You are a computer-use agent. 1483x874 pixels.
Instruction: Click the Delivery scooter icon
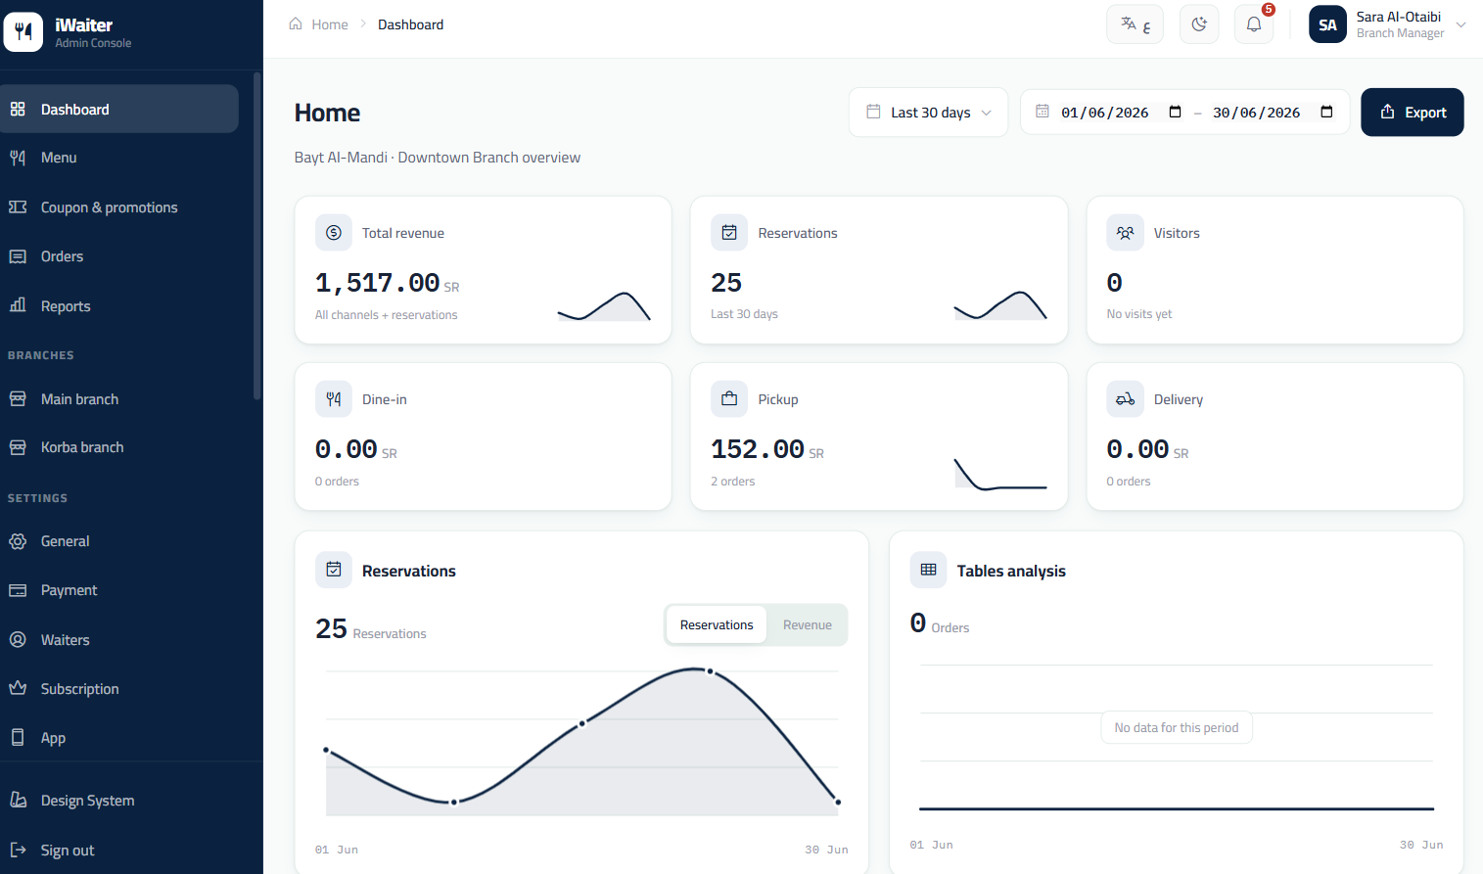pyautogui.click(x=1125, y=399)
